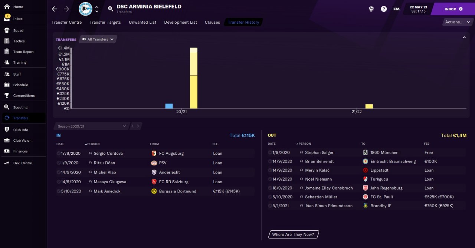
Task: Click the search magnifier icon
Action: (x=111, y=9)
